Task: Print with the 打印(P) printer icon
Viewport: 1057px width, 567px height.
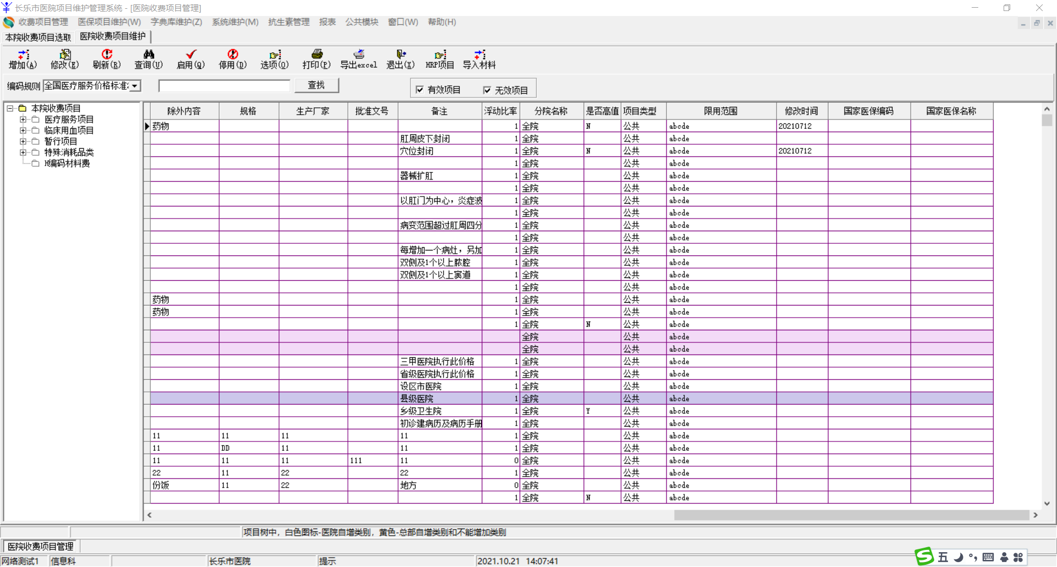Action: coord(317,54)
